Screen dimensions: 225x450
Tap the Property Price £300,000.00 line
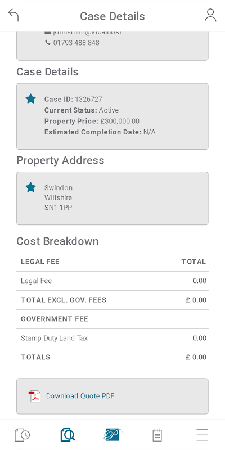point(92,121)
